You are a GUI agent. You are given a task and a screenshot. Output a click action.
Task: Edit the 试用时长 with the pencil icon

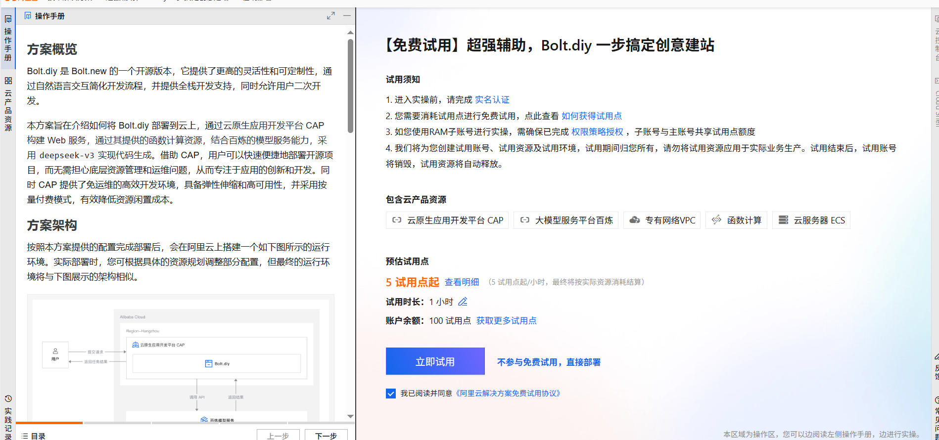(463, 302)
